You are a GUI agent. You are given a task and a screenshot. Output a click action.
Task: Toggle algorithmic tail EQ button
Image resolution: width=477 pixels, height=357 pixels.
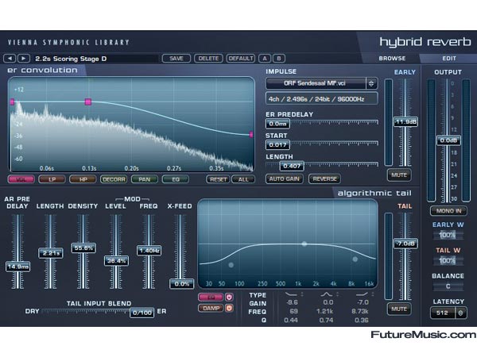(x=211, y=297)
